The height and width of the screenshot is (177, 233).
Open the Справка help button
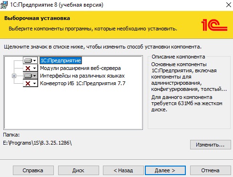pos(33,170)
